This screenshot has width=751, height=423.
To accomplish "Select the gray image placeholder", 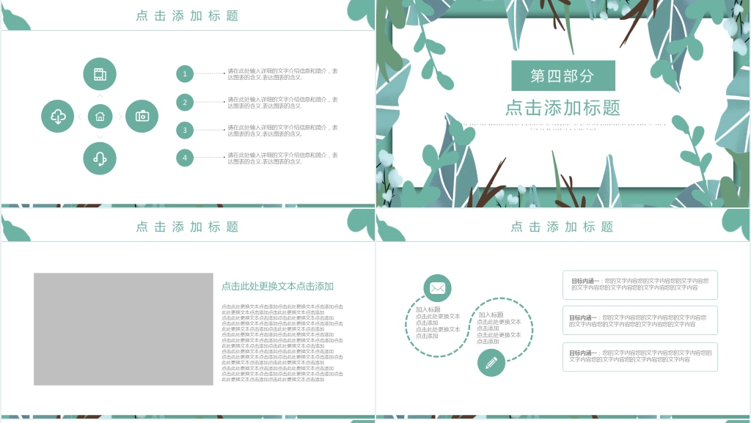I will tap(123, 328).
